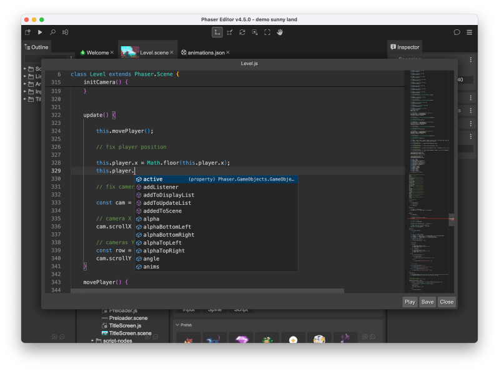This screenshot has height=371, width=499.
Task: Run the project with toolbar play icon
Action: pyautogui.click(x=40, y=32)
